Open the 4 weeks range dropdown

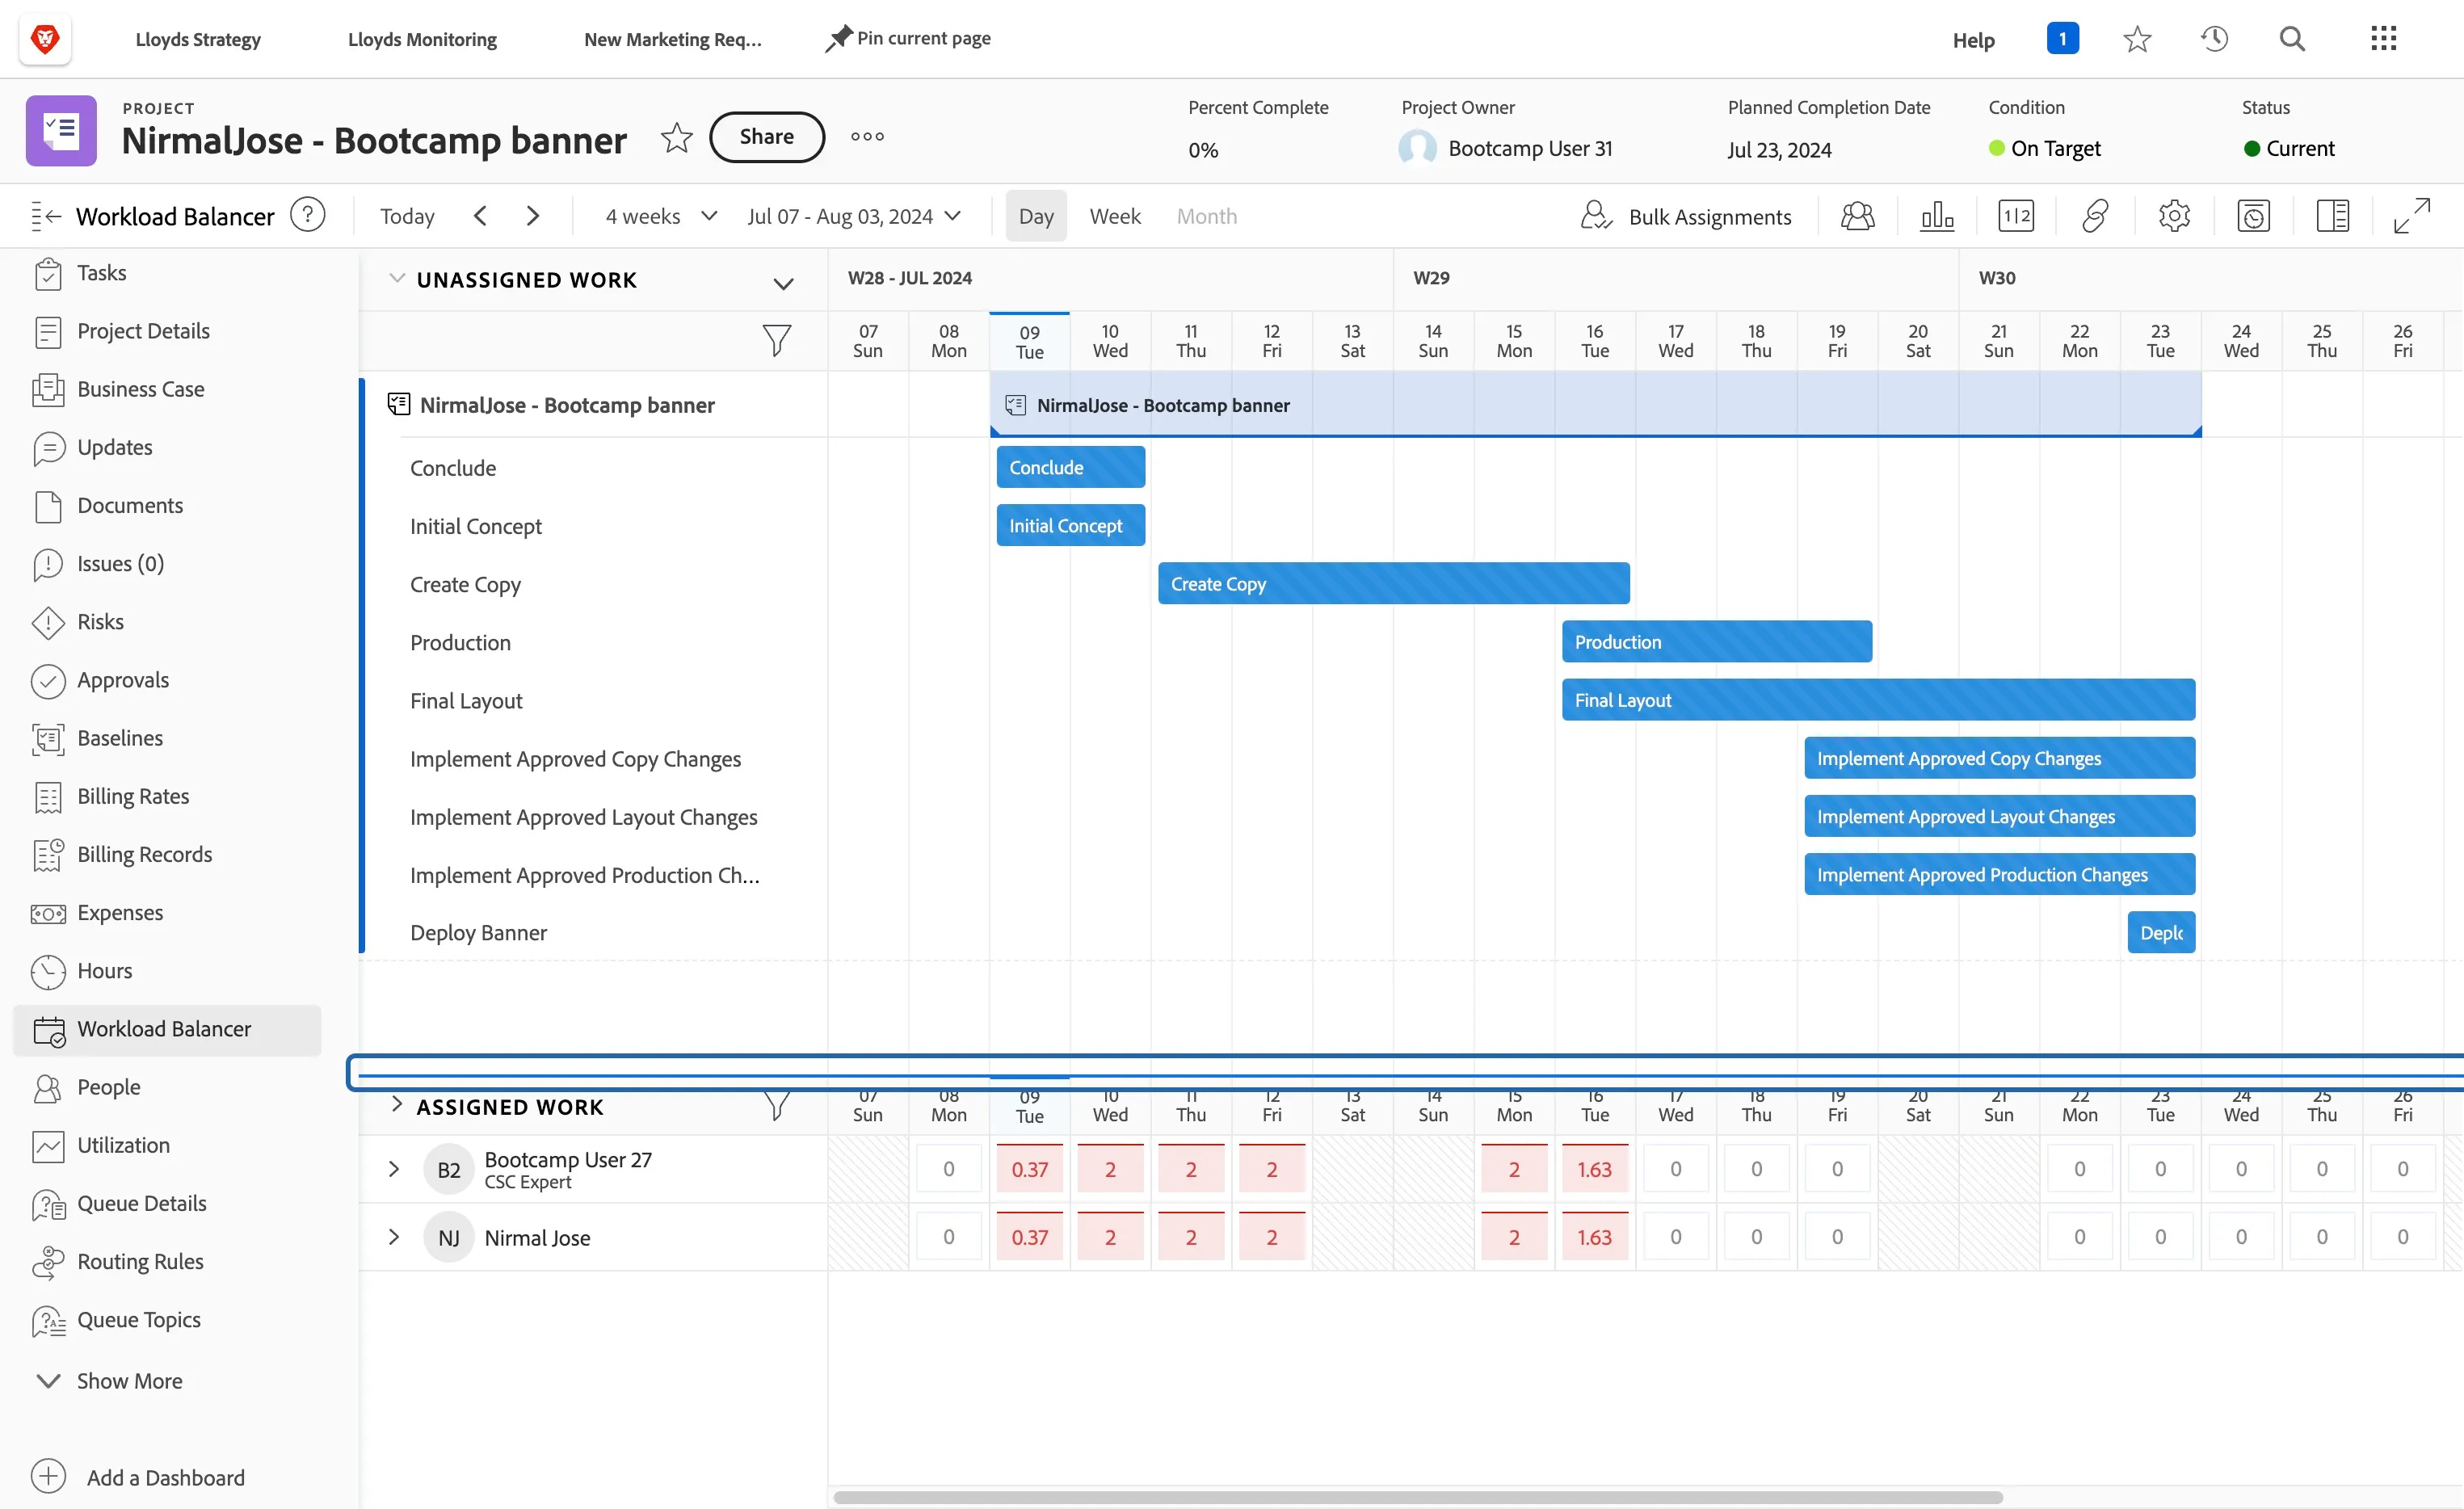(x=661, y=216)
